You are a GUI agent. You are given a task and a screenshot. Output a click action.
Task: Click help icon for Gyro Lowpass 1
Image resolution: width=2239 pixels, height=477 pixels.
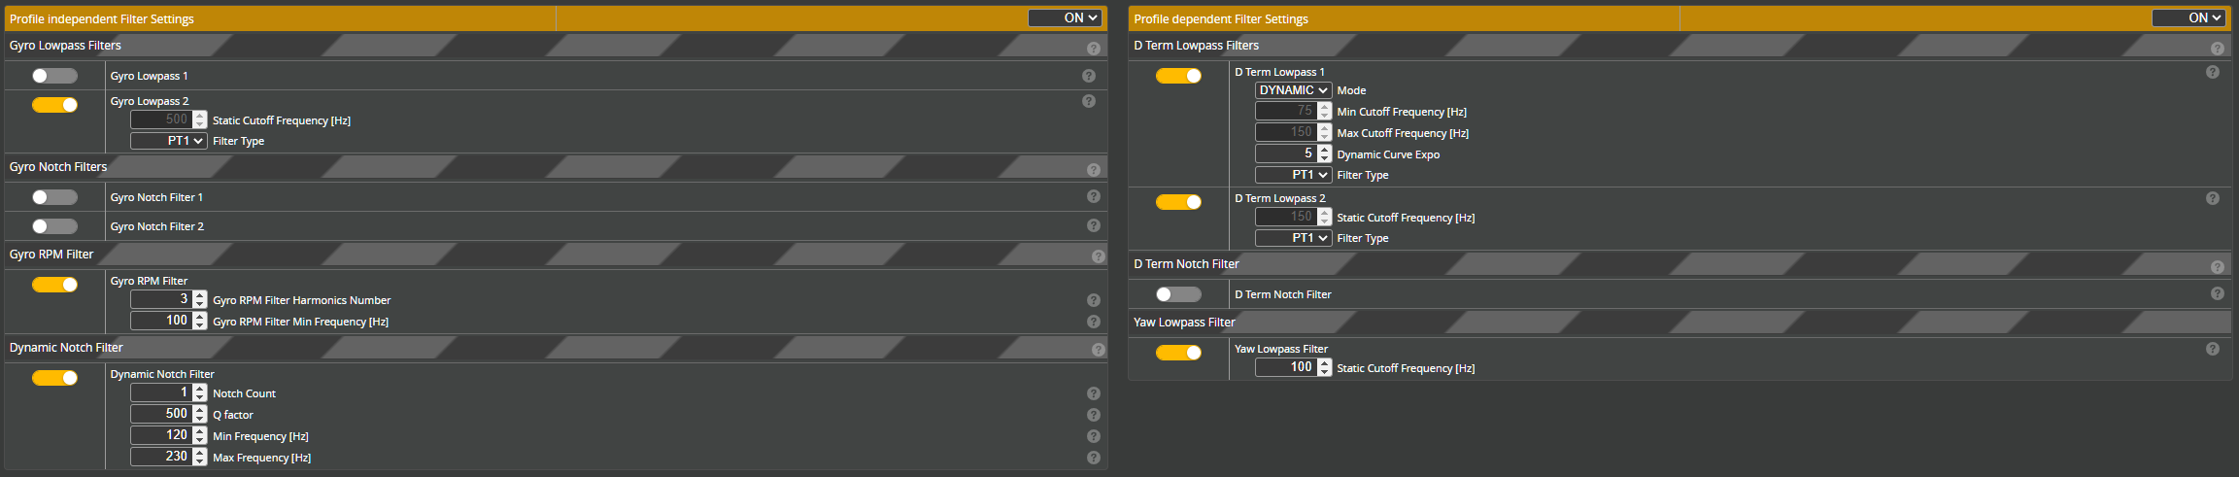pos(1088,76)
